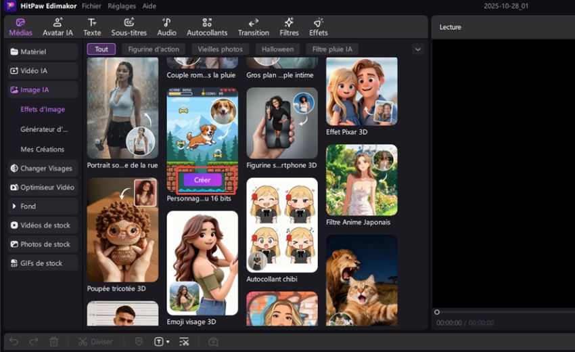Select the Figurine d'action filter
This screenshot has width=575, height=352.
click(x=154, y=49)
